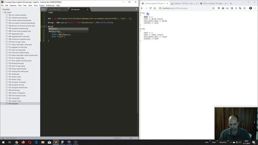Open Task View on the taskbar

(x=10, y=142)
